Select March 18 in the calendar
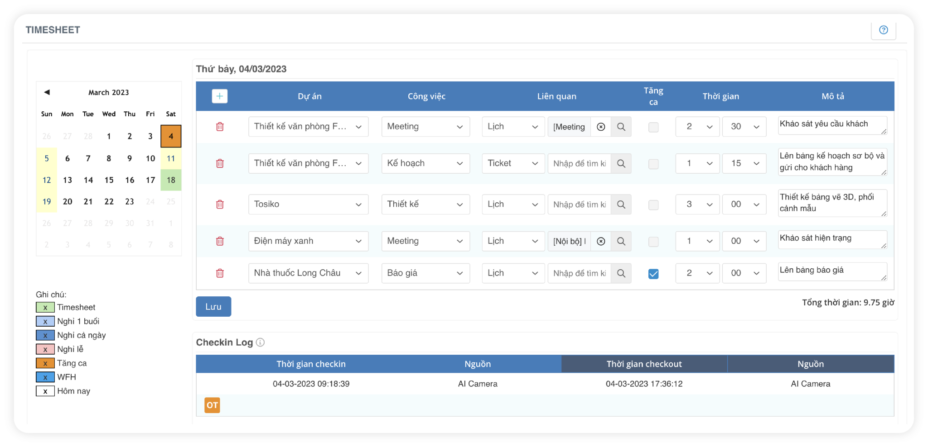Viewport: 928px width, 447px height. pos(171,180)
